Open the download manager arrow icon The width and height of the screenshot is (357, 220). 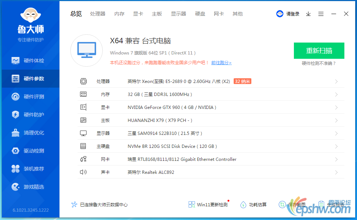308,14
